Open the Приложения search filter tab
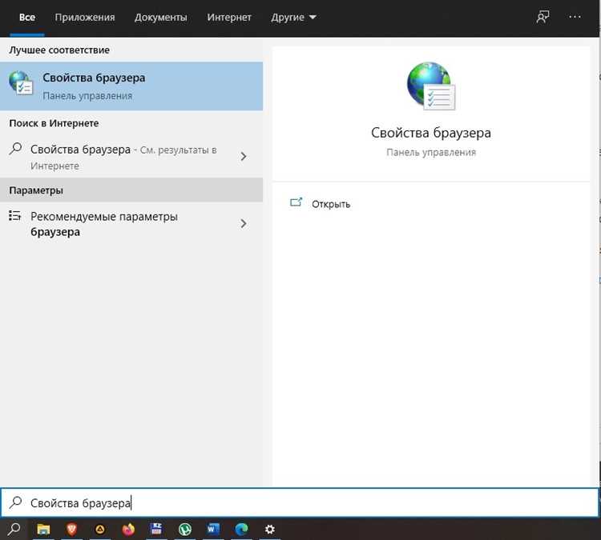This screenshot has height=540, width=601. click(85, 18)
